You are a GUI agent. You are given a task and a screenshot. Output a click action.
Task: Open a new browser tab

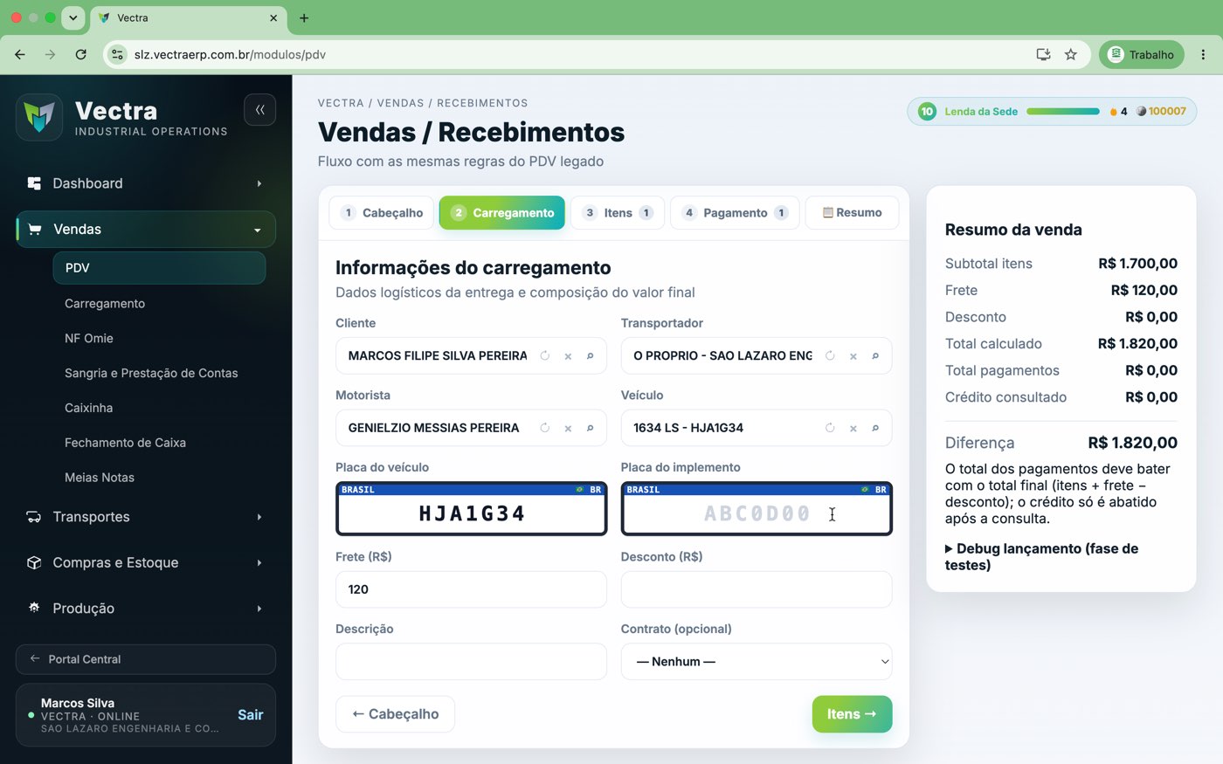coord(304,17)
